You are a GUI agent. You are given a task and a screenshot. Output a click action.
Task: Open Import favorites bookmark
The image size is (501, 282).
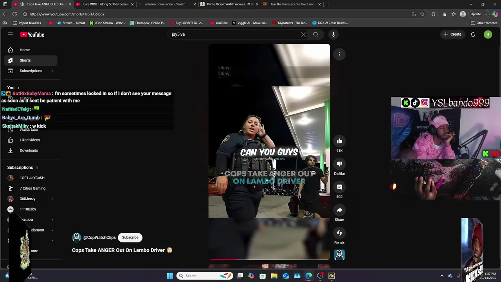pos(27,23)
